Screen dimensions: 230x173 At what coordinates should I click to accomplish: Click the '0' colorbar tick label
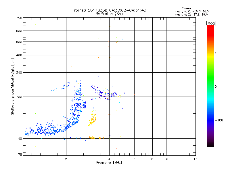pos(216,87)
